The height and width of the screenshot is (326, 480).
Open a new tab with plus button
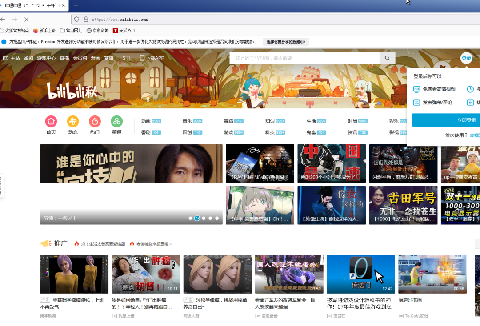pos(76,5)
